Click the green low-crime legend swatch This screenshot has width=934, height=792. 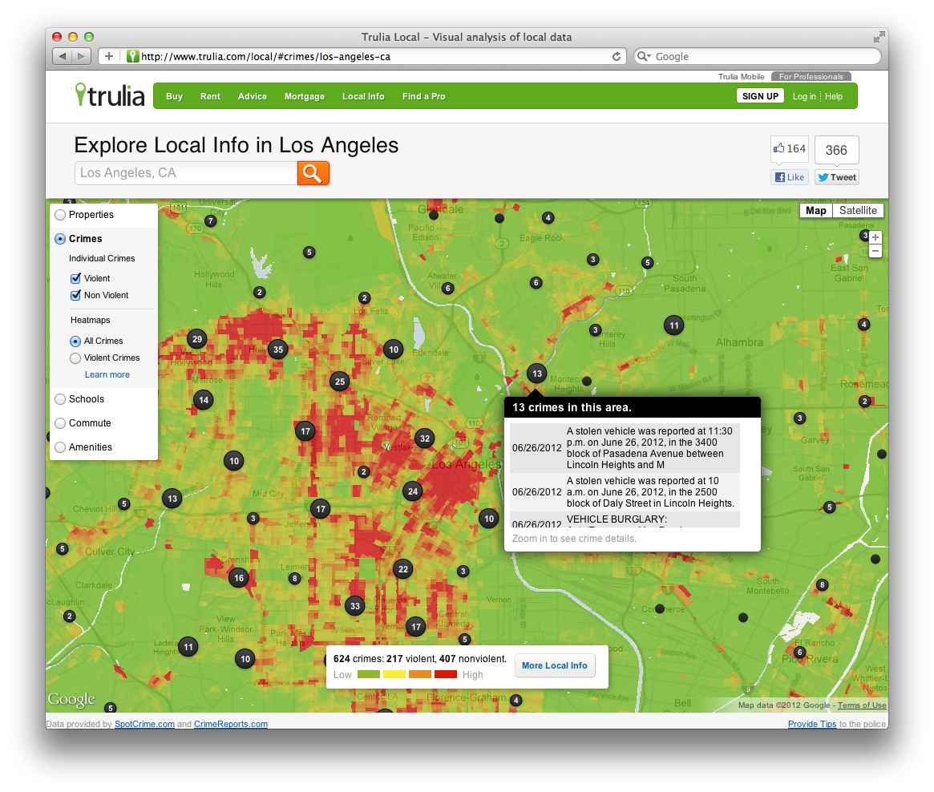369,675
